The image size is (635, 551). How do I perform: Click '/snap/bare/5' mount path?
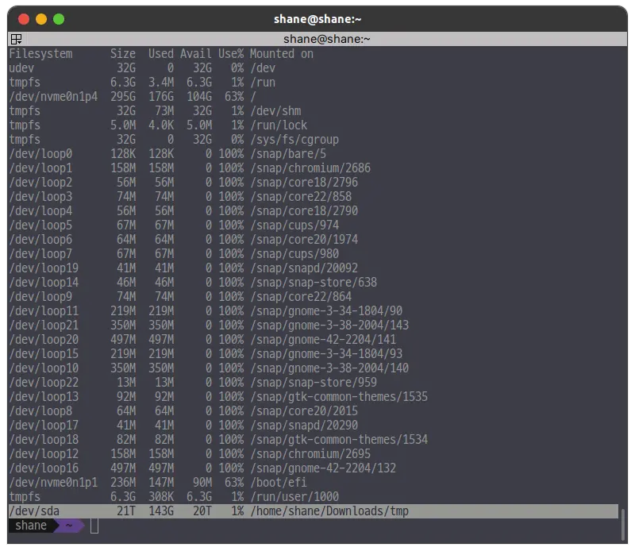pyautogui.click(x=288, y=153)
